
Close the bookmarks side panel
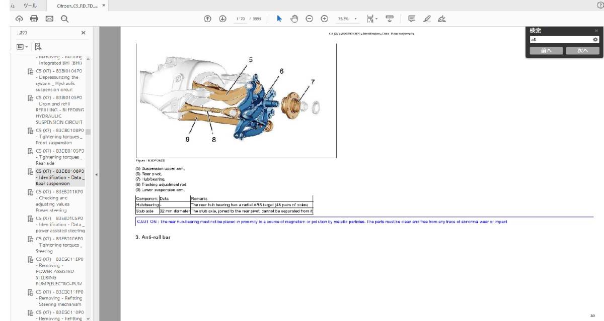84,33
